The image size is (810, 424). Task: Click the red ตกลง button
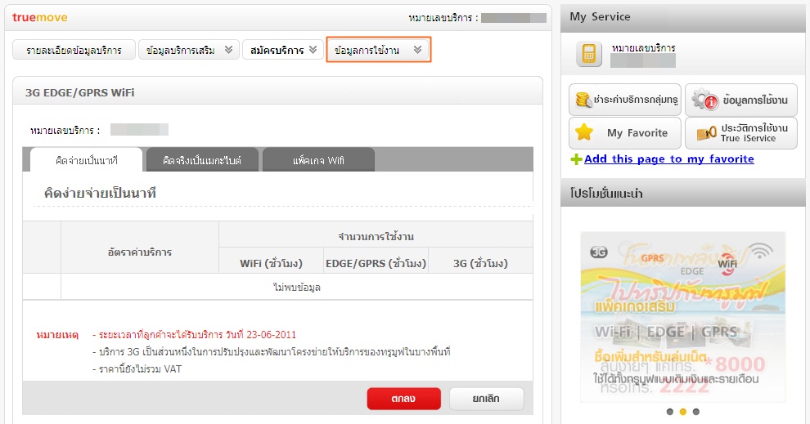coord(404,399)
